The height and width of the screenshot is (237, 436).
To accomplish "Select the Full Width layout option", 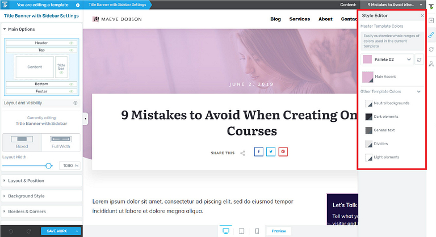I will [x=61, y=142].
